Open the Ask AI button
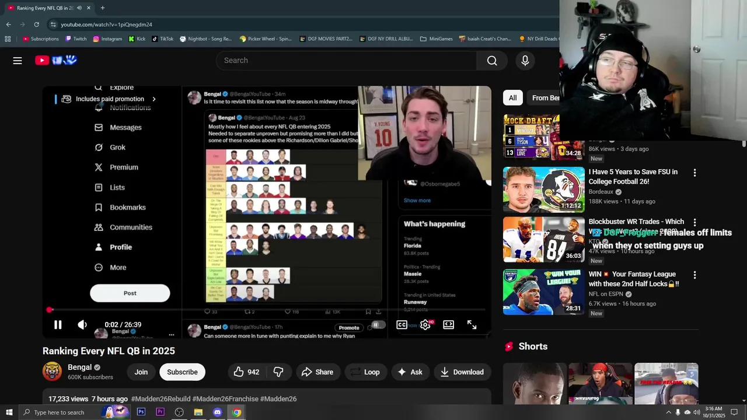This screenshot has width=747, height=420. tap(410, 372)
